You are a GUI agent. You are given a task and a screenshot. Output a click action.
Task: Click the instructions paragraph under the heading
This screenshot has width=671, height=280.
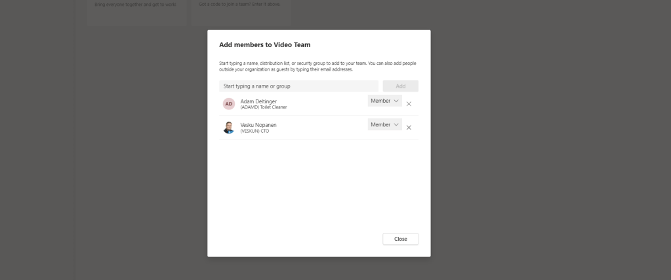(317, 66)
